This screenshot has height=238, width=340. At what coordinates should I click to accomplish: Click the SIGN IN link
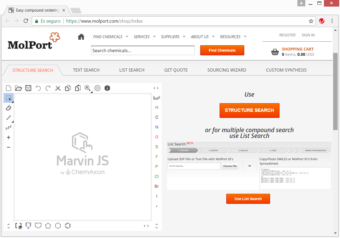[x=308, y=35]
